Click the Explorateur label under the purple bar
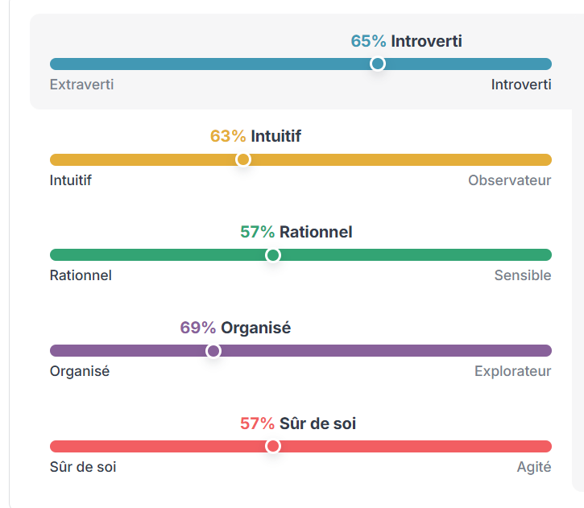Screen dimensions: 584x508 click(x=512, y=371)
